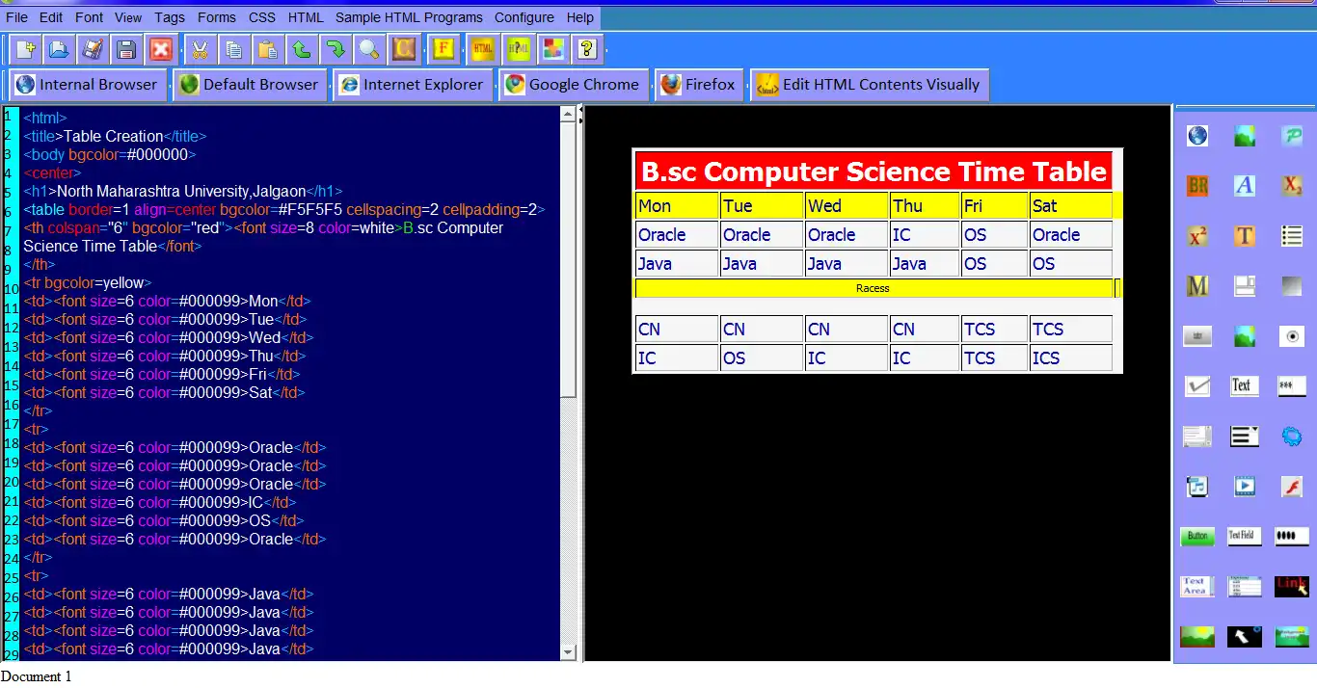Insert superscript using x² icon

1197,236
